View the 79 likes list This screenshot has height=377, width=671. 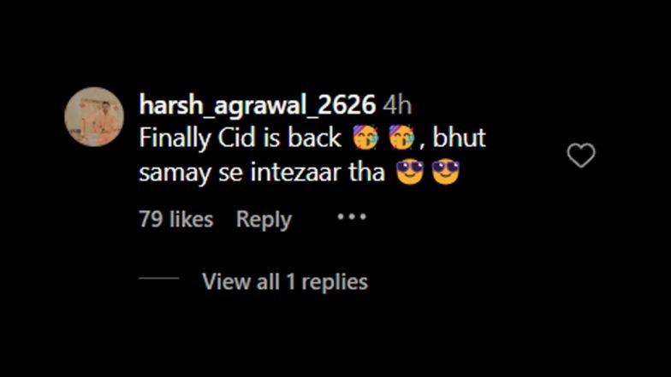pos(176,219)
